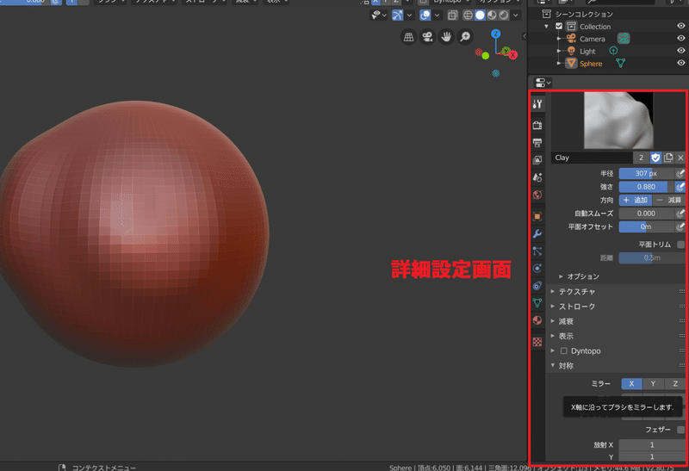Open the Active Tool properties tab

537,104
